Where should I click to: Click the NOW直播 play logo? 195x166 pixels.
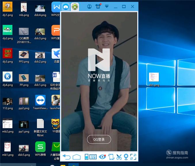click(x=99, y=60)
